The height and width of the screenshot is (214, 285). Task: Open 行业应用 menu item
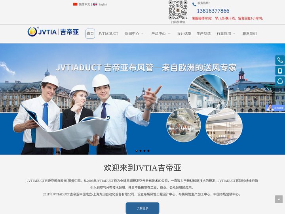224,33
